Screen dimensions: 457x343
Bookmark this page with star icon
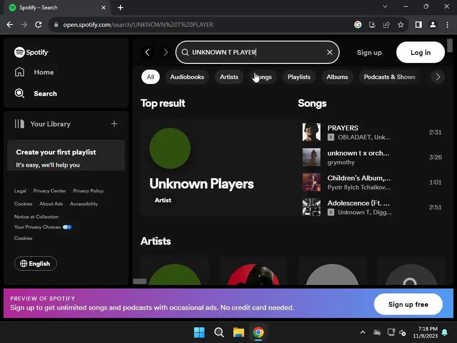coord(401,25)
